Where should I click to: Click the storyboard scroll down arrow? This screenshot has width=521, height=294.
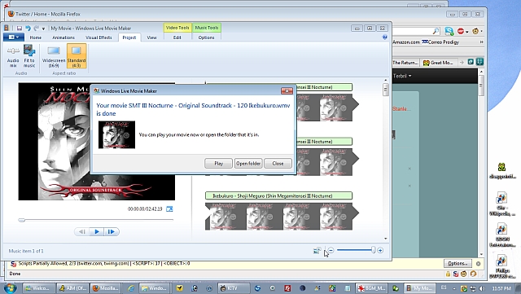tap(385, 239)
